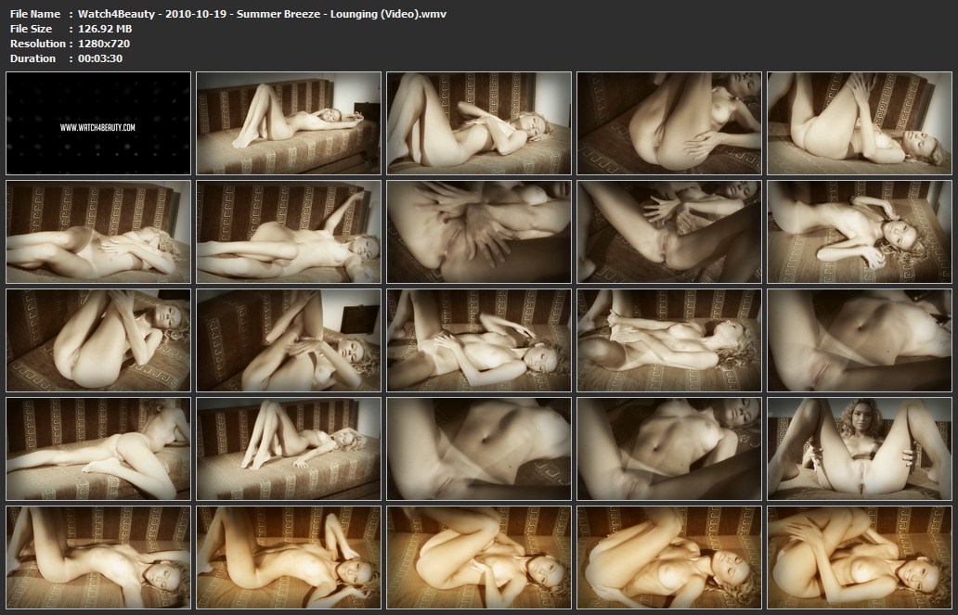Open the third thumbnail in the bottom row
The width and height of the screenshot is (958, 615).
coord(479,557)
